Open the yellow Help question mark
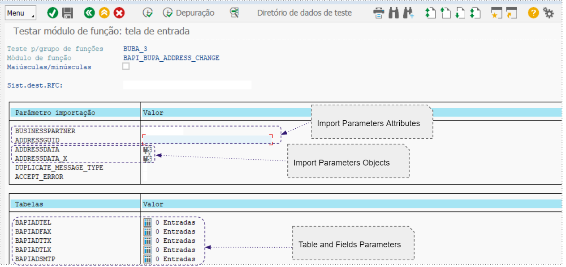The height and width of the screenshot is (267, 566). point(533,13)
